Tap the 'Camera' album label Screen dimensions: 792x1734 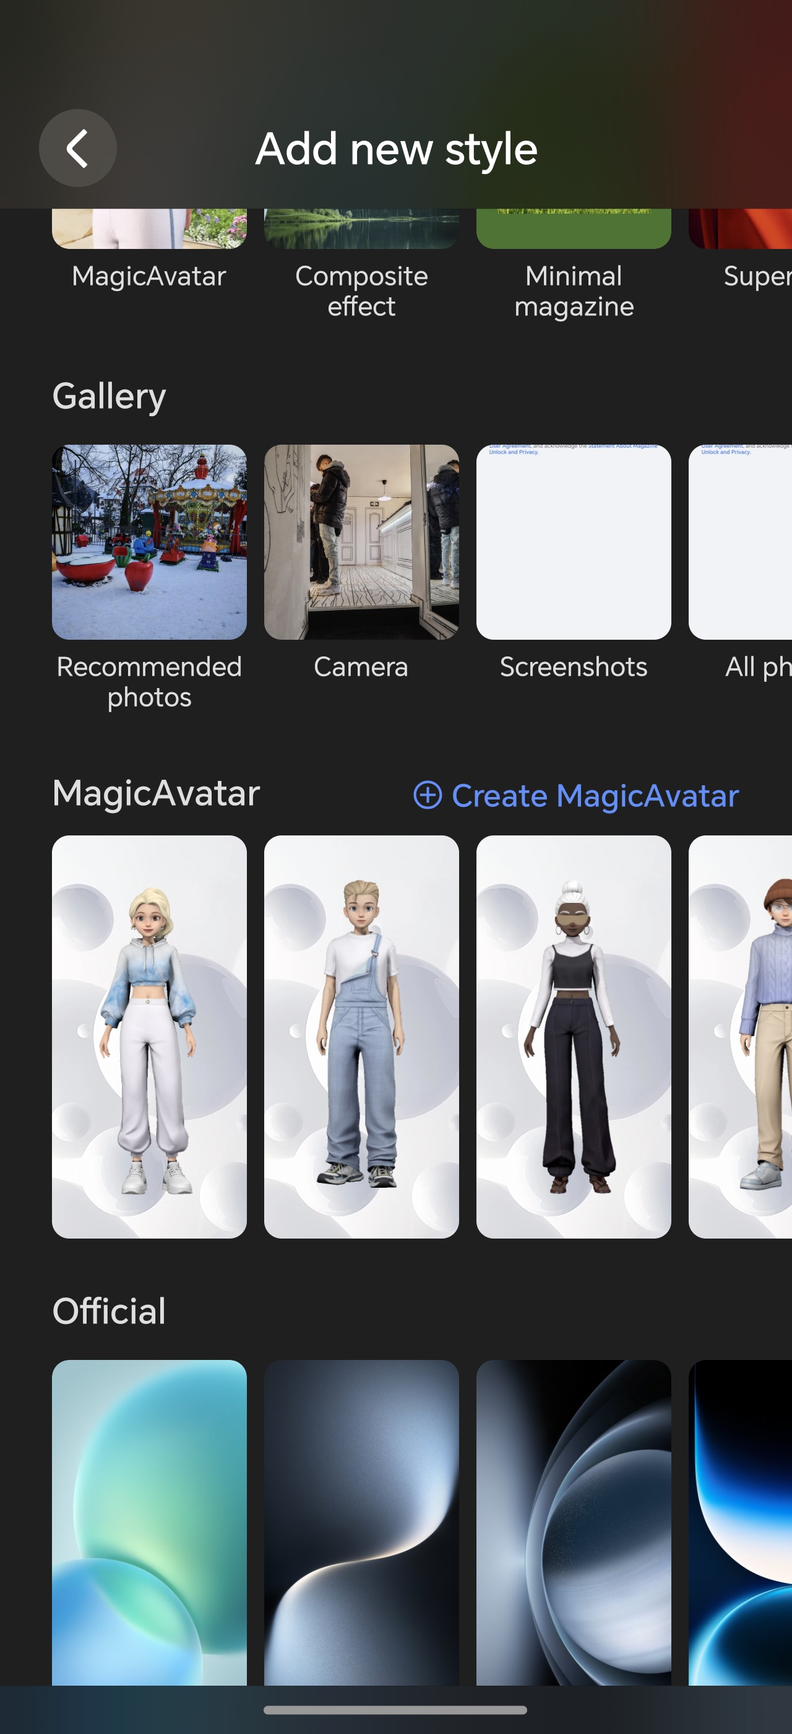361,667
